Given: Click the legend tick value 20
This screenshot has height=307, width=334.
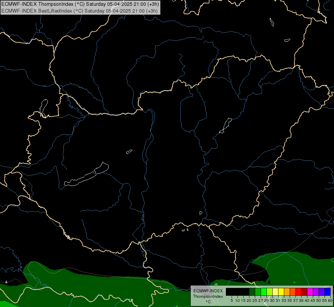Looking at the screenshot, I should tap(249, 301).
